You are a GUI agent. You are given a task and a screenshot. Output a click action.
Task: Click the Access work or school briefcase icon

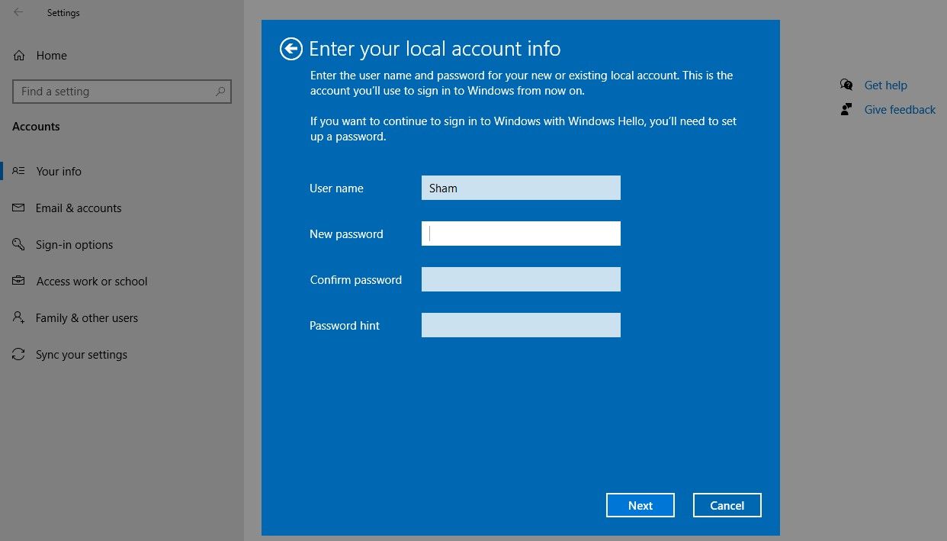(19, 281)
